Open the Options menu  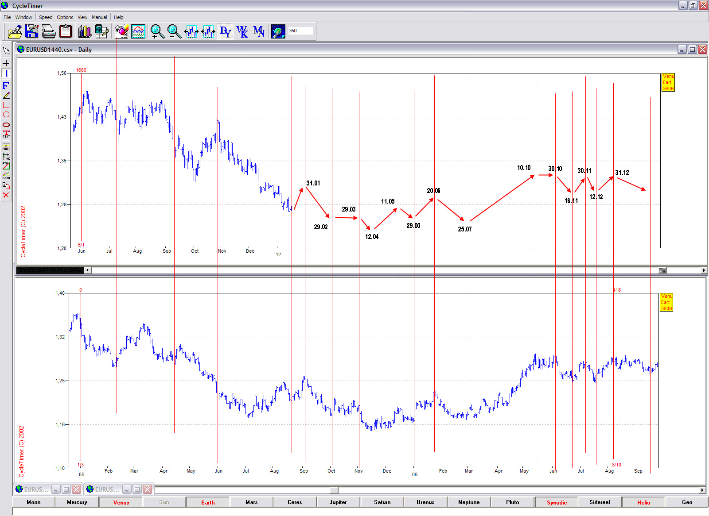click(65, 17)
